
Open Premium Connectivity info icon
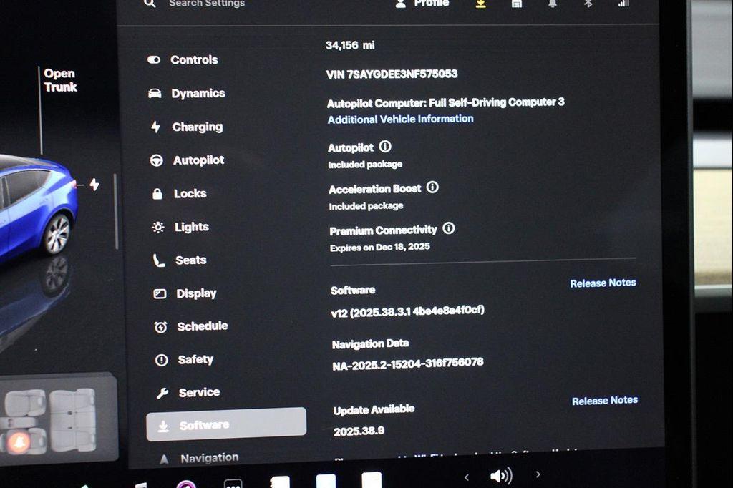point(449,229)
